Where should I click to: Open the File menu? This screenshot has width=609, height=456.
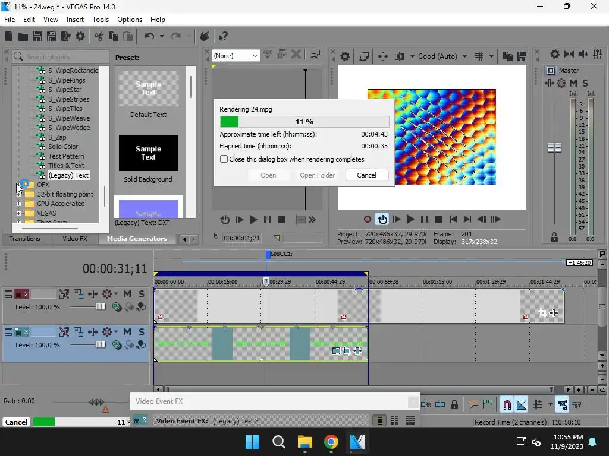tap(10, 20)
